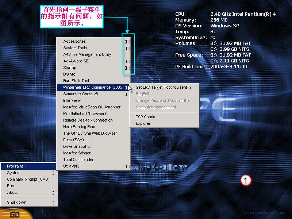
Task: Open Remote Desktop Connection
Action: point(93,120)
